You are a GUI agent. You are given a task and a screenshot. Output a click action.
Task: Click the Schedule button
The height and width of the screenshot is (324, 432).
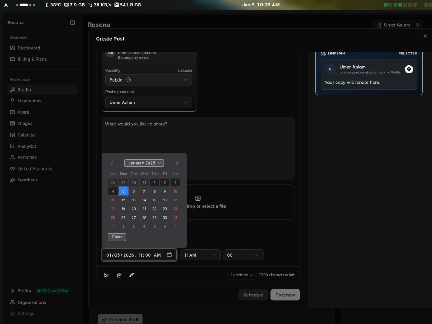click(253, 295)
